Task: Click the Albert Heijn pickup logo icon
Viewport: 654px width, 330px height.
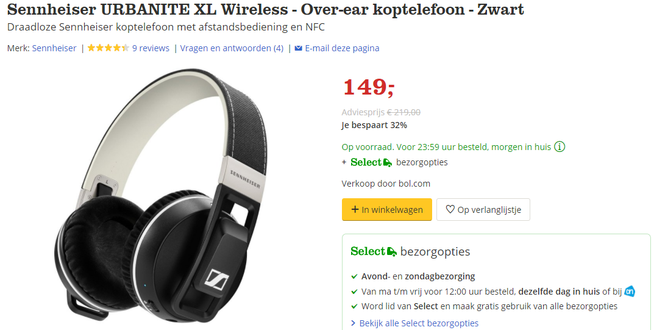Action: point(630,291)
